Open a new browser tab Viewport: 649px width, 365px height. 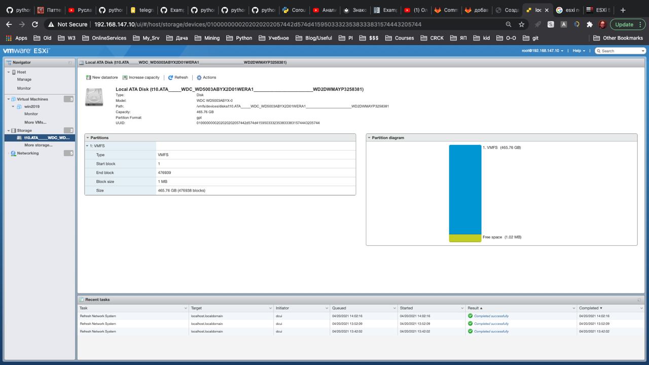point(623,10)
